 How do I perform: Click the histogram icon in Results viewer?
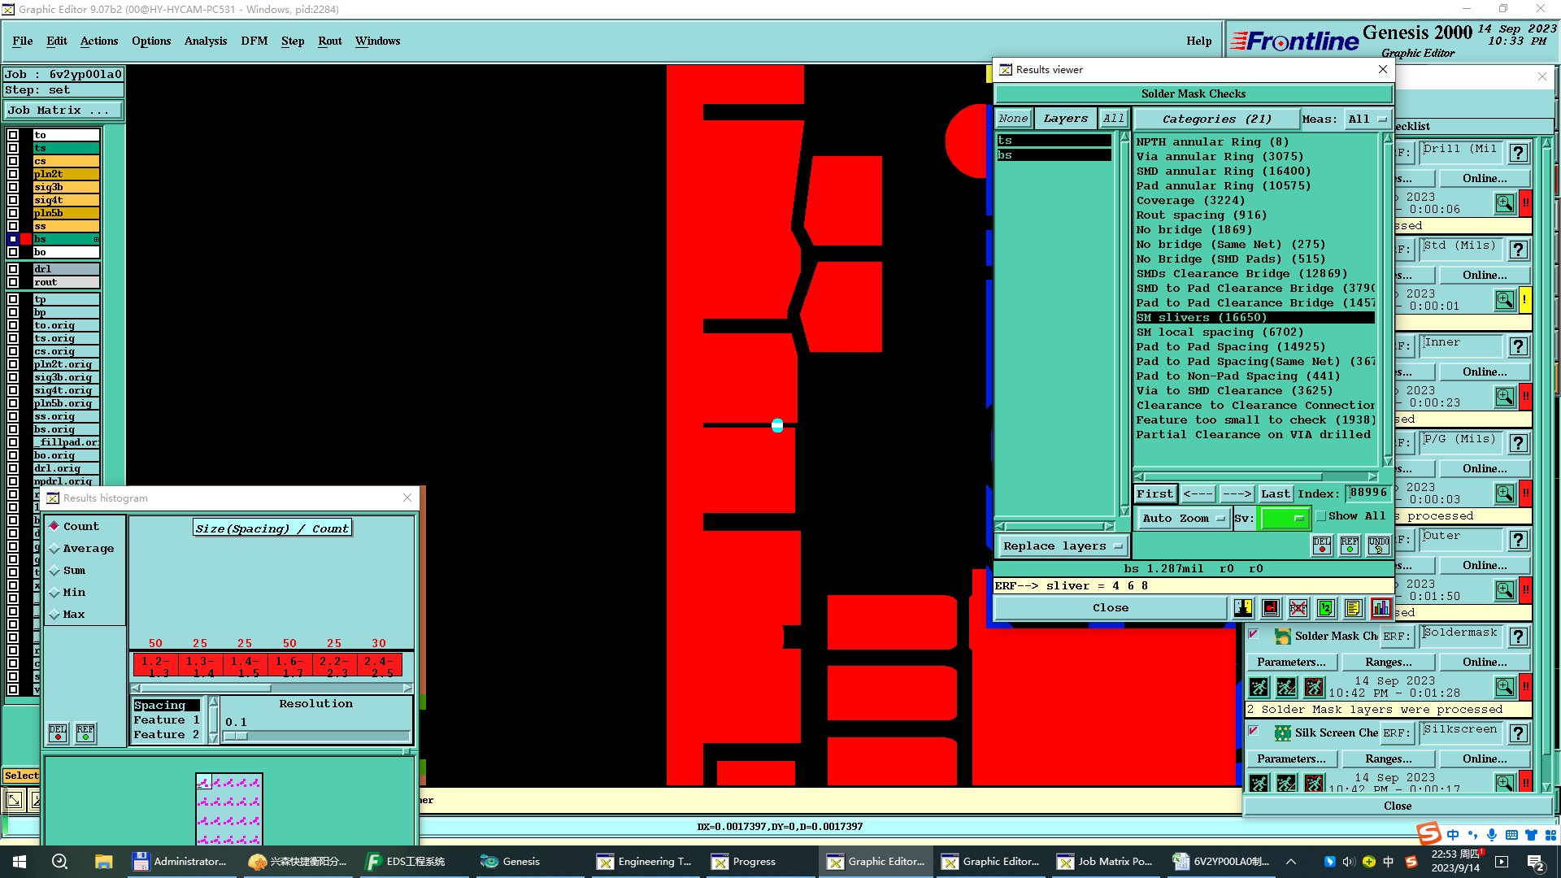click(x=1381, y=608)
